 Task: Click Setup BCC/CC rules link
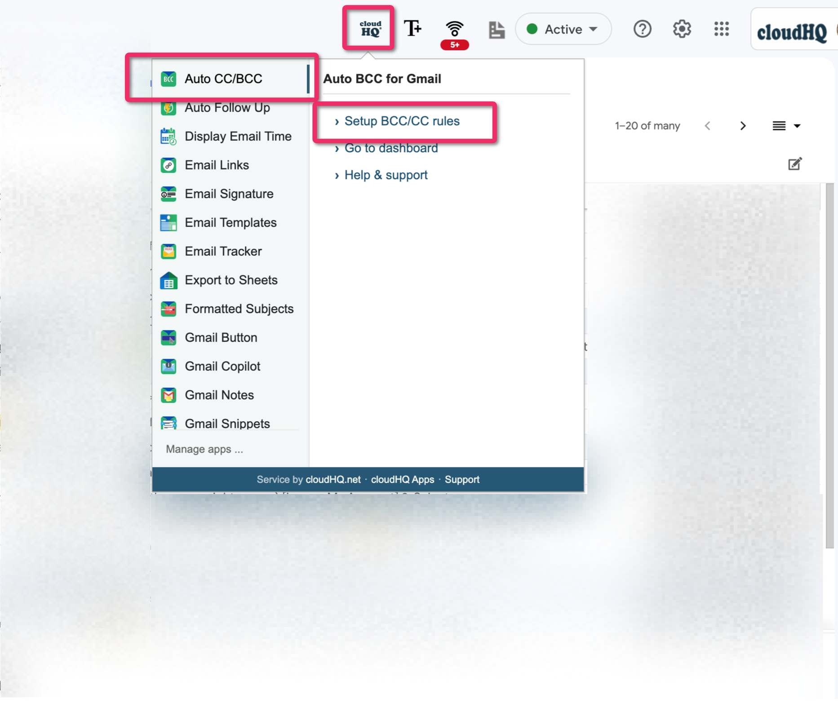pos(402,121)
